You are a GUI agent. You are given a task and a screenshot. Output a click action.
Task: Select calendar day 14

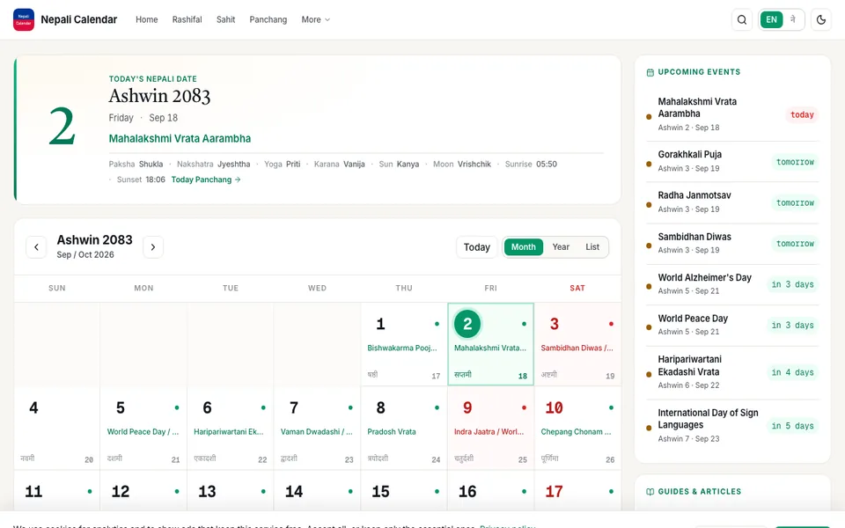click(x=317, y=491)
